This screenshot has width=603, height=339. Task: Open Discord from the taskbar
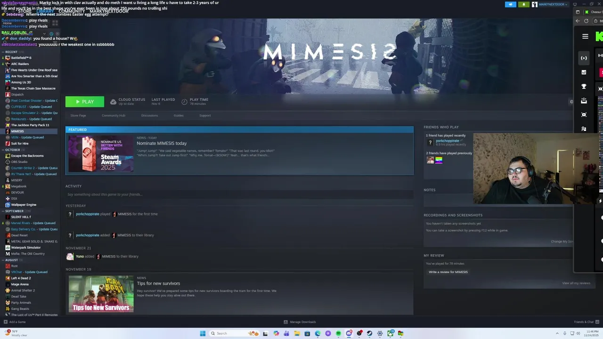click(349, 333)
